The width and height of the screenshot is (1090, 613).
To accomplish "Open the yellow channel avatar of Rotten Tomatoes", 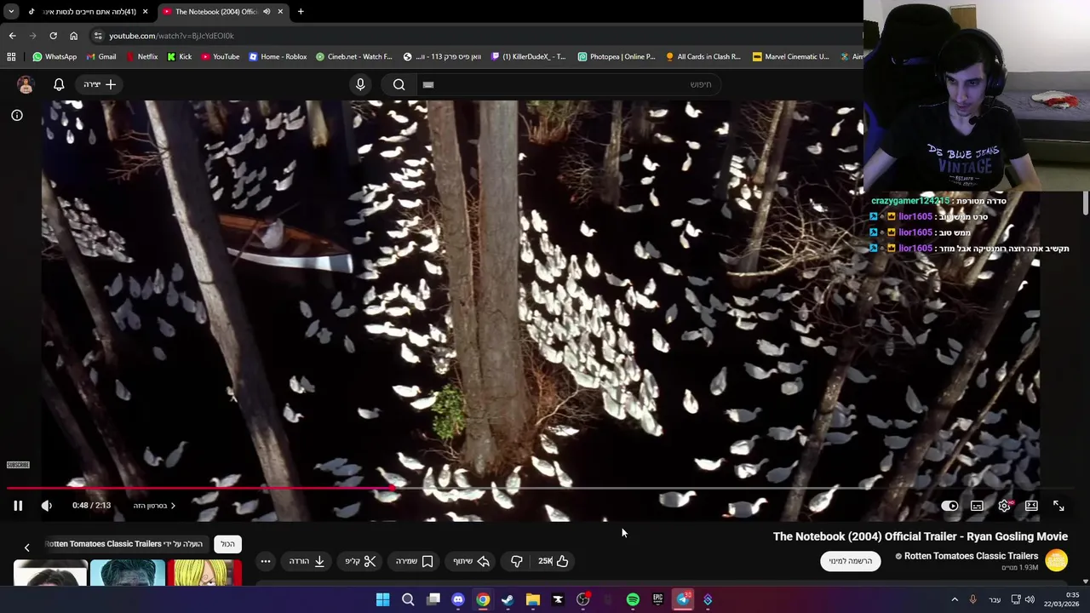I will tap(1055, 560).
